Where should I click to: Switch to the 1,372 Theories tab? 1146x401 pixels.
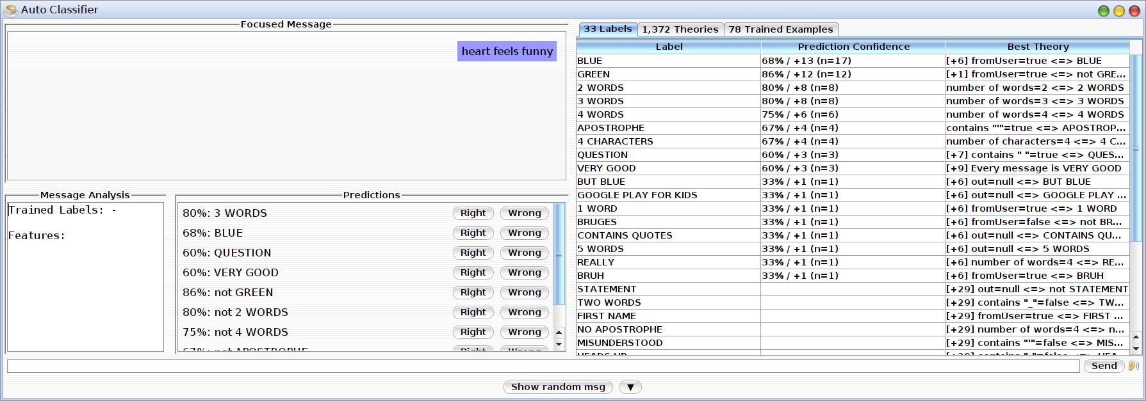[680, 29]
